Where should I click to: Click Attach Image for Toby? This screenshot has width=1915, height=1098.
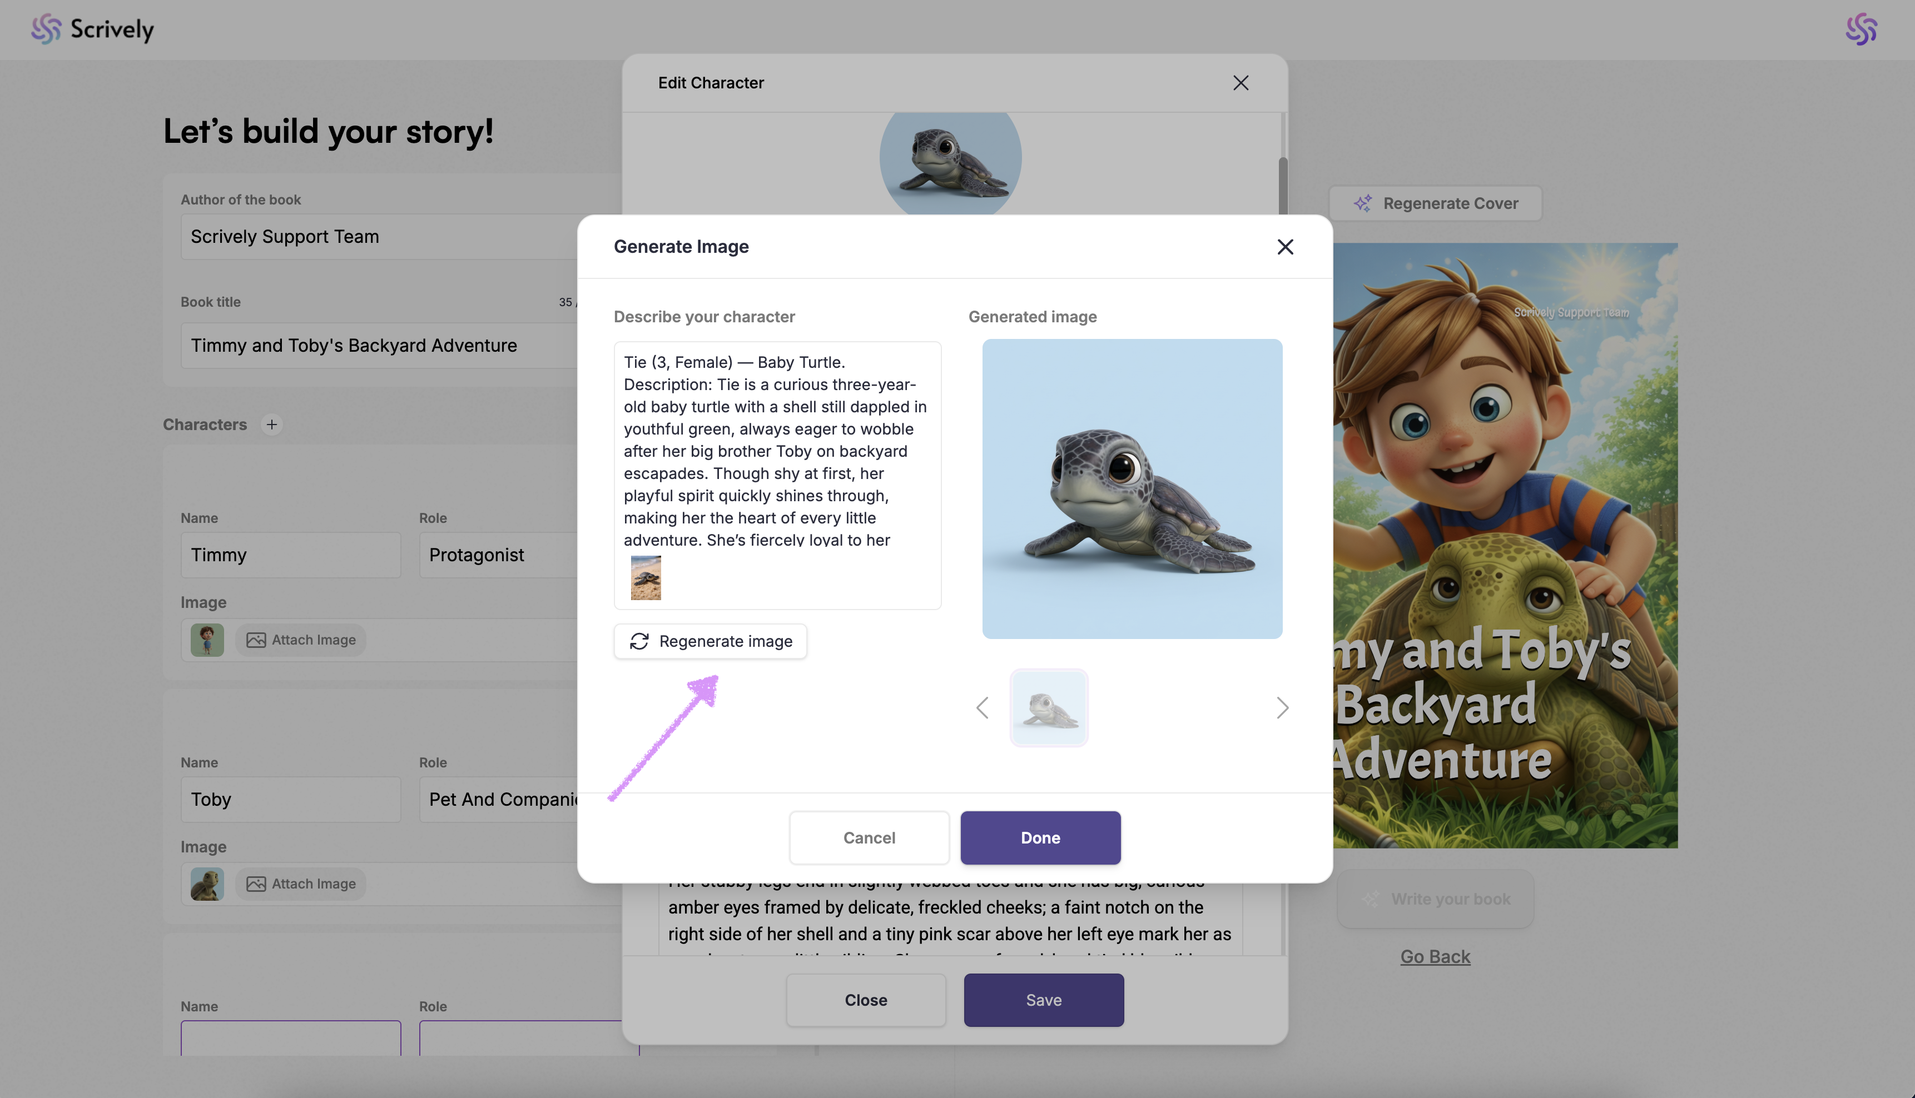(301, 884)
